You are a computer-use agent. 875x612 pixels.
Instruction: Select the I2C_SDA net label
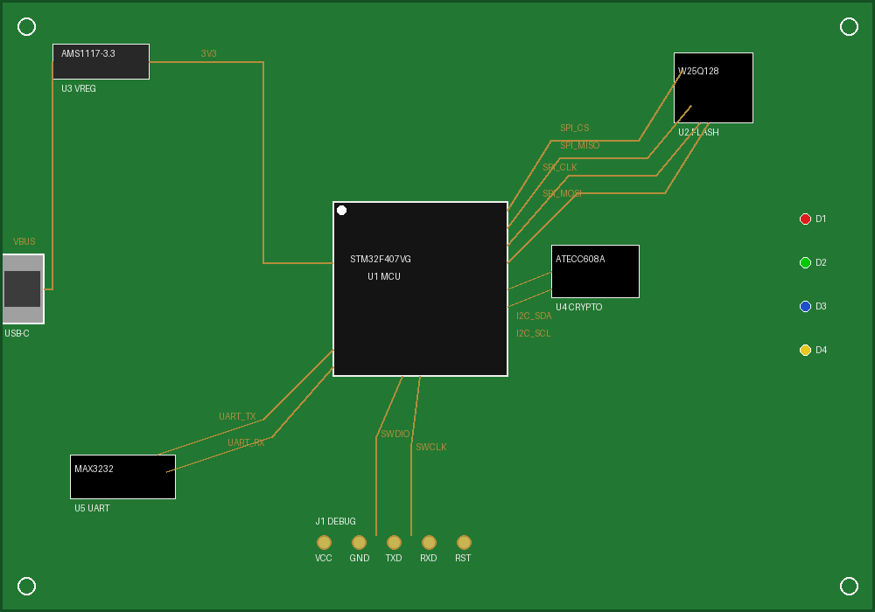tap(534, 316)
